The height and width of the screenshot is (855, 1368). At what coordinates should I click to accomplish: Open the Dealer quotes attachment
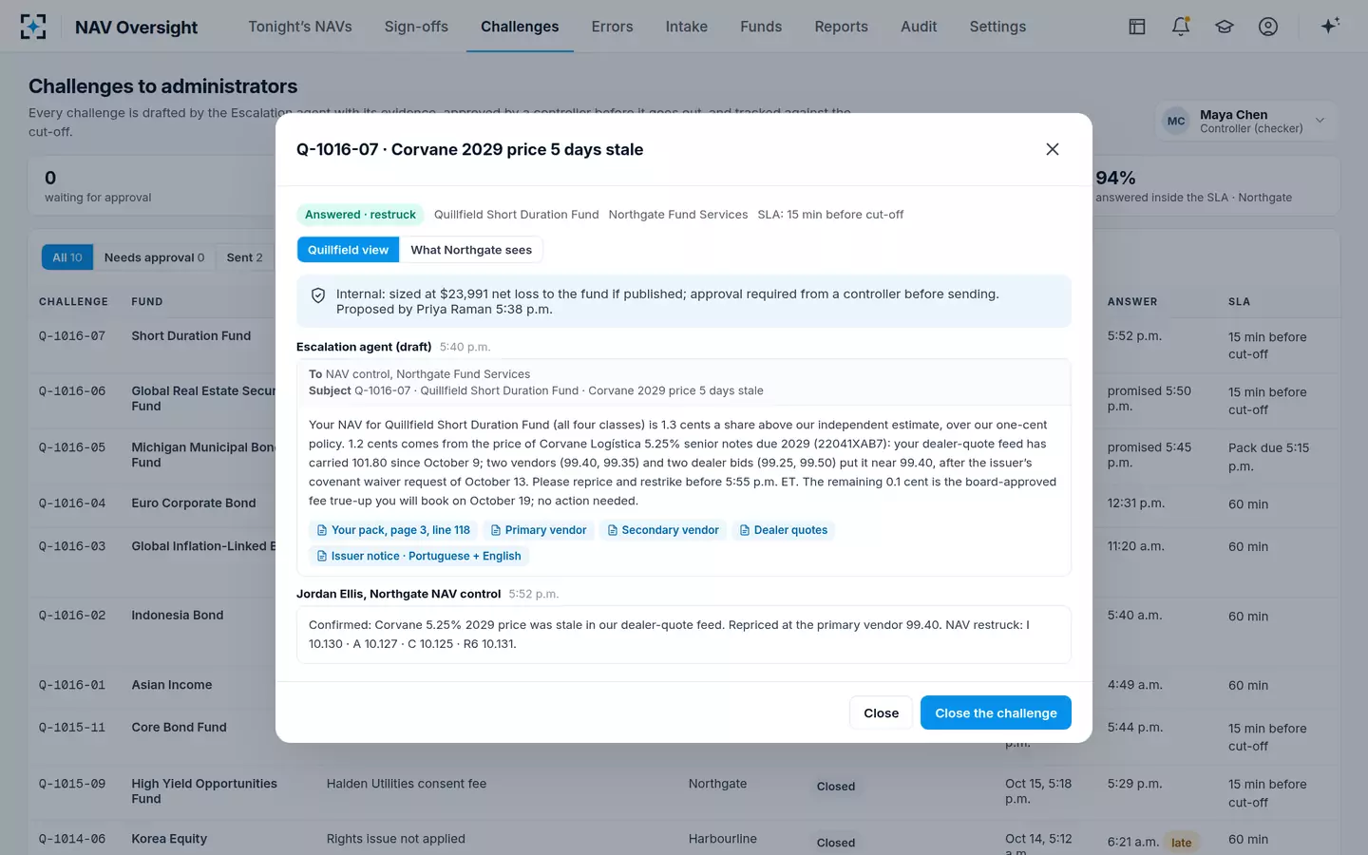[784, 530]
